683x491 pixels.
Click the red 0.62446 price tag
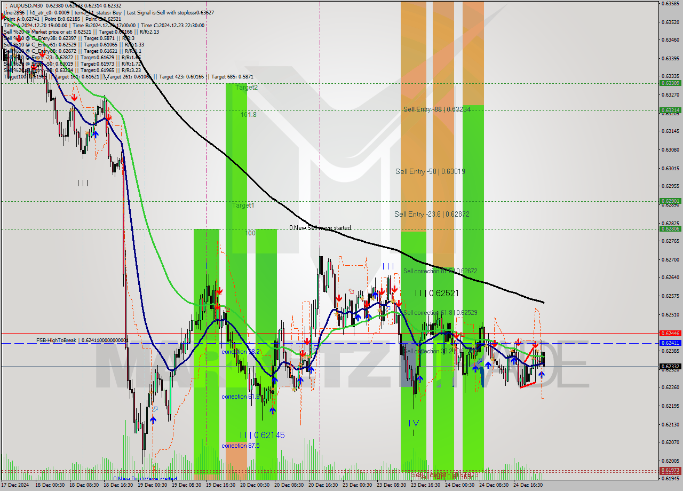pos(671,333)
